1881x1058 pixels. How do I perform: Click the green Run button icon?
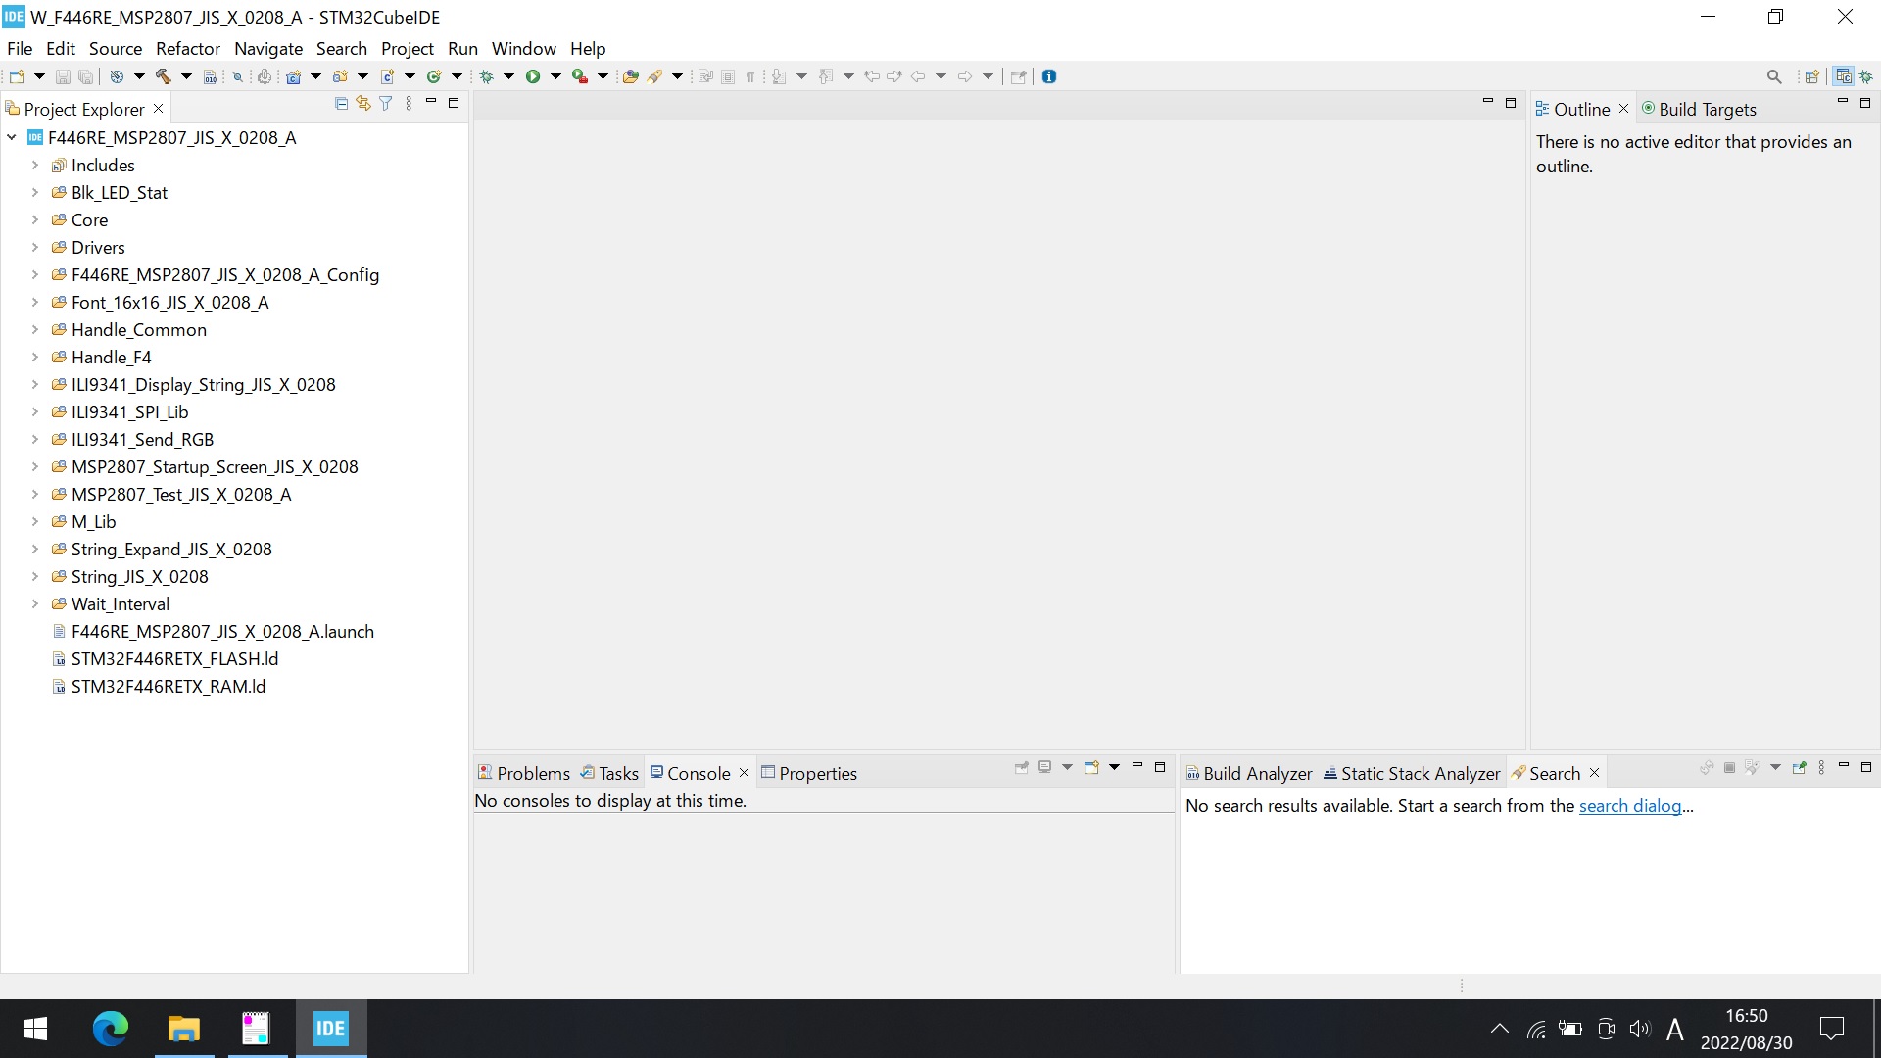coord(533,76)
